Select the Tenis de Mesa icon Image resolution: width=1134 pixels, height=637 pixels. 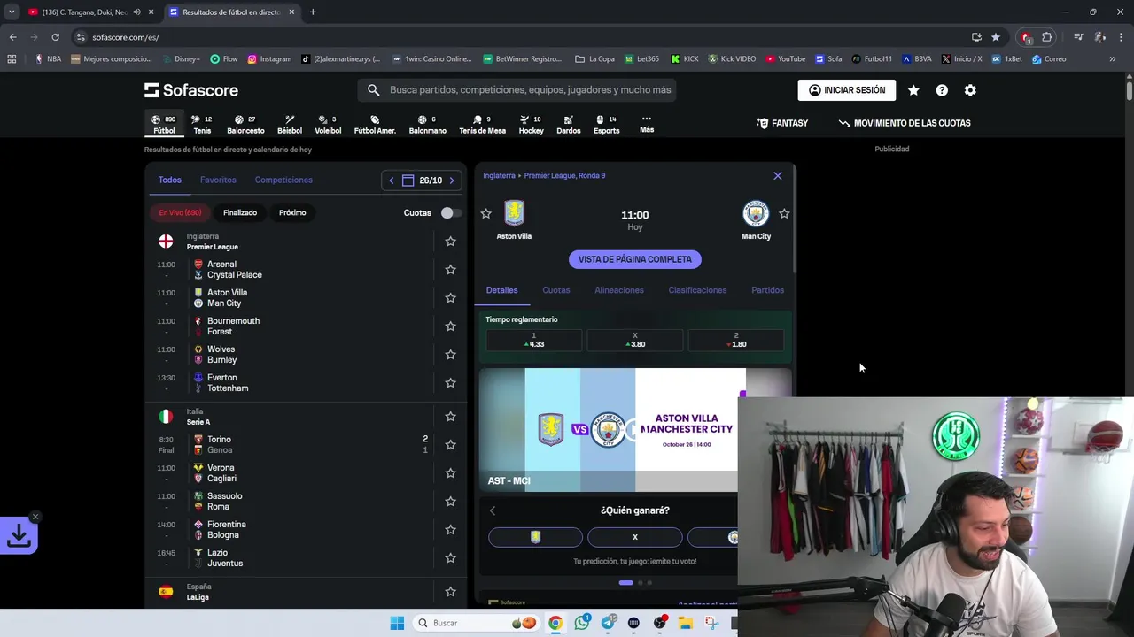tap(482, 124)
